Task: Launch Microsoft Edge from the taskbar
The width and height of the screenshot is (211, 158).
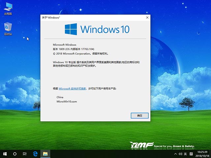Action: [35, 154]
